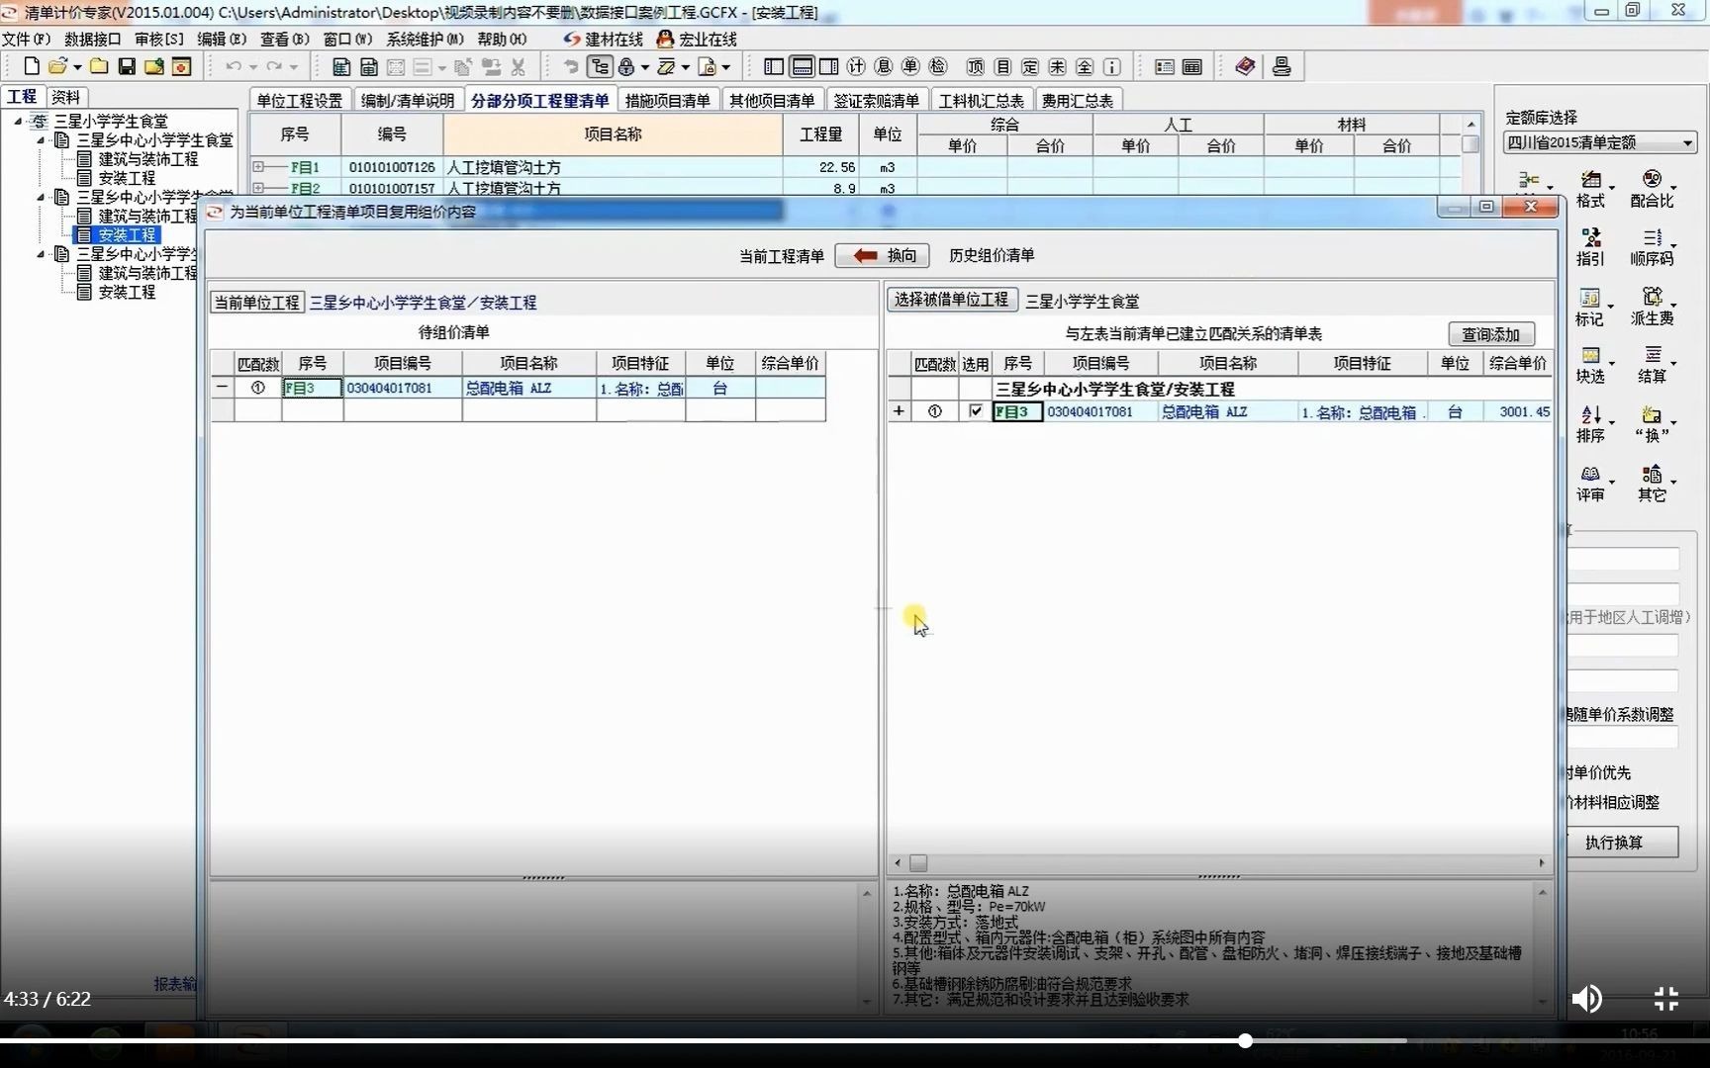Open the 结算 dropdown arrow
Screen dimensions: 1710x1068
coord(1673,364)
